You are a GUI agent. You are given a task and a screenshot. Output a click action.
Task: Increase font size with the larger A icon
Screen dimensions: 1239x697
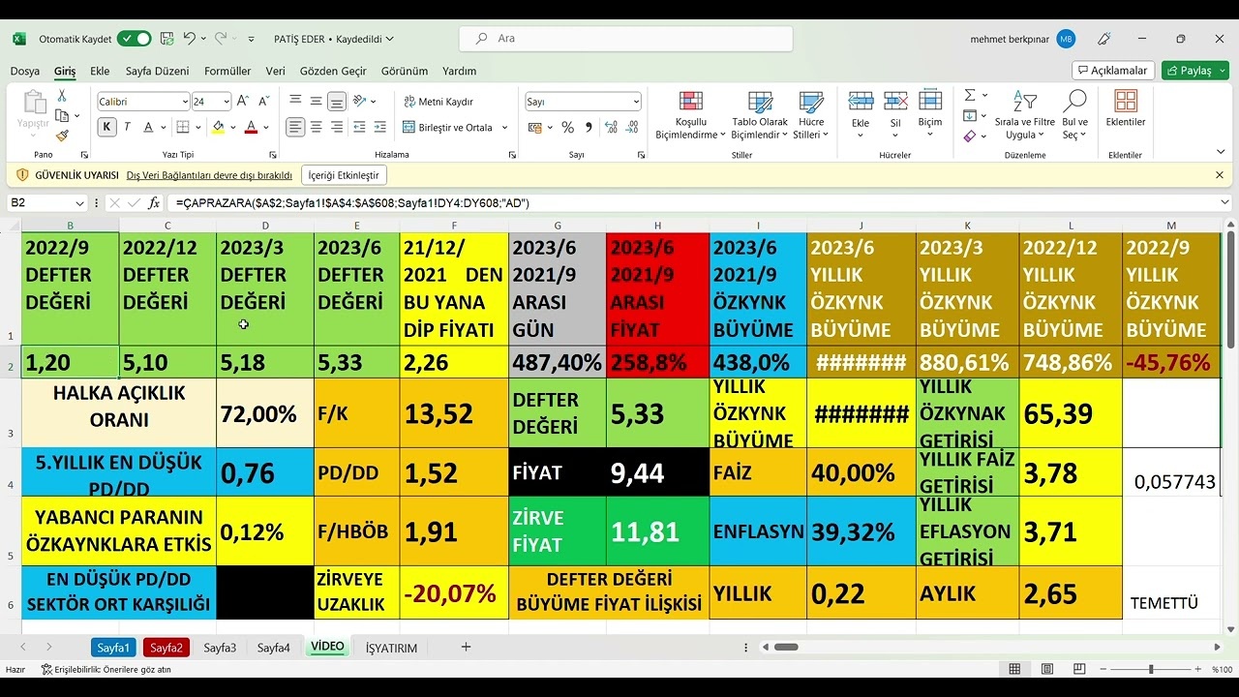(242, 101)
